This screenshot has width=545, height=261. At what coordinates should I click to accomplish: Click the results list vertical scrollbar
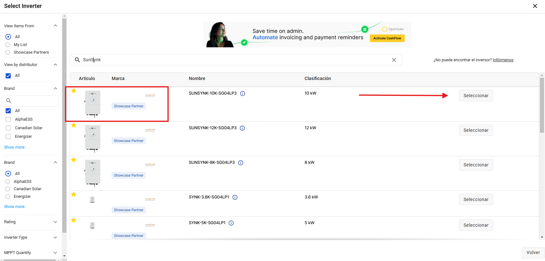[x=542, y=105]
